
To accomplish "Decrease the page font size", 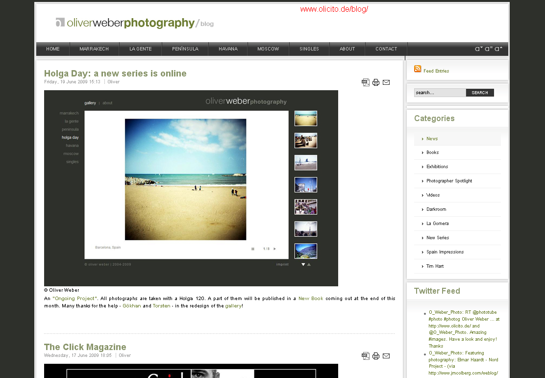I will (x=479, y=49).
